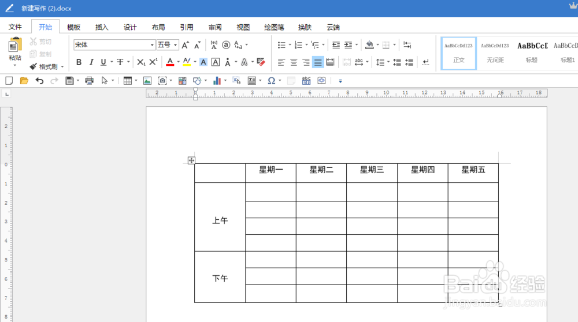
Task: Click the numbered list icon
Action: tap(298, 45)
